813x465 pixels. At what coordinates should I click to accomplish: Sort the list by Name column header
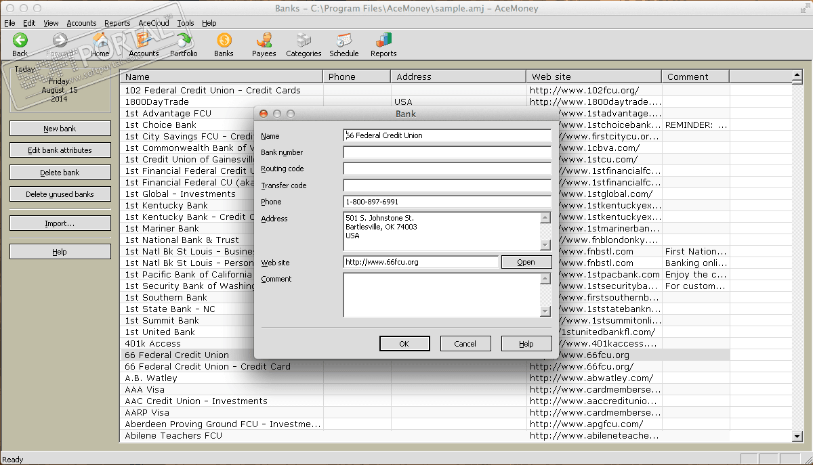[x=221, y=76]
